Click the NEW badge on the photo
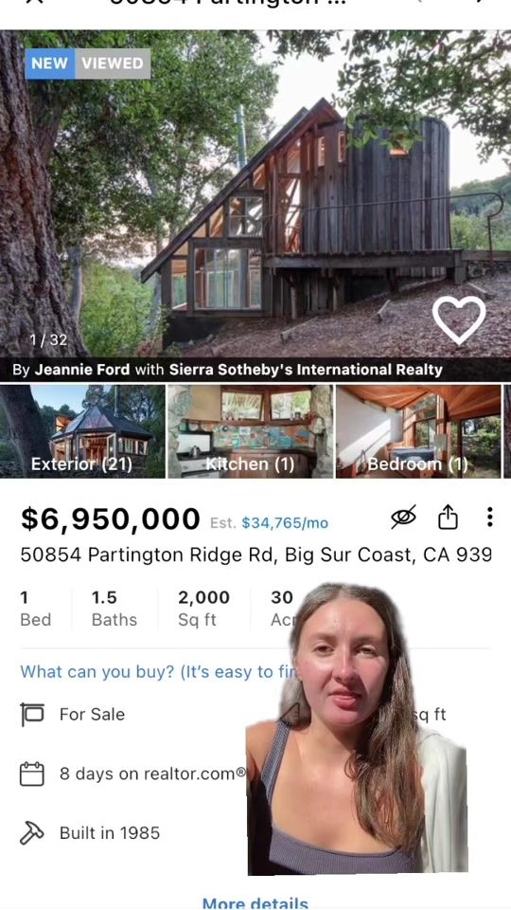511x910 pixels. tap(50, 64)
